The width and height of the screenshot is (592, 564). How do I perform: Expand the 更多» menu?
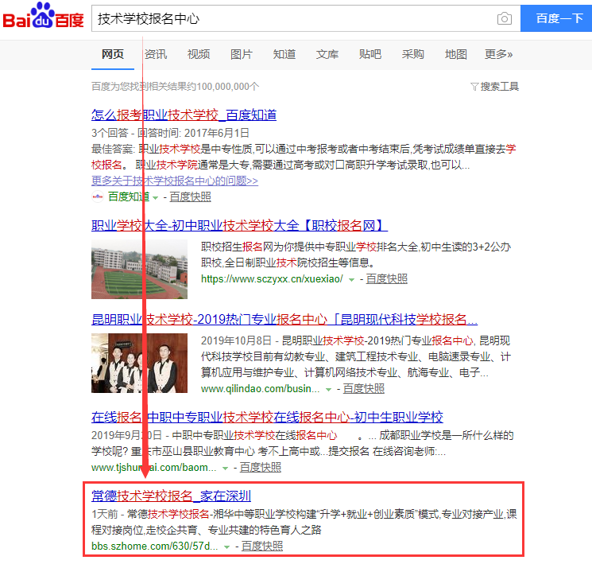click(498, 54)
